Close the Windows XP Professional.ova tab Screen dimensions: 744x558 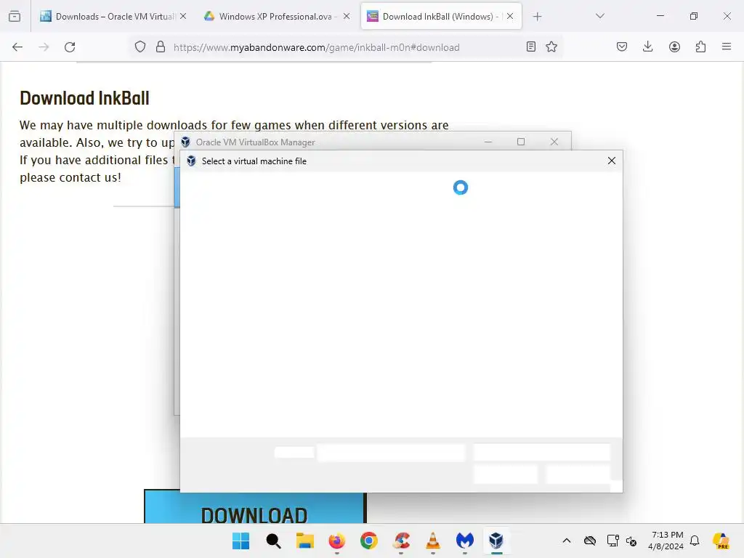347,17
